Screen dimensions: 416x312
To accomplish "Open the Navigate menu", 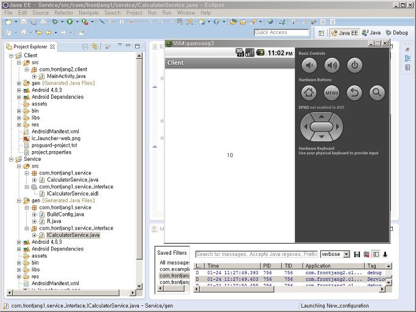I will coord(88,13).
